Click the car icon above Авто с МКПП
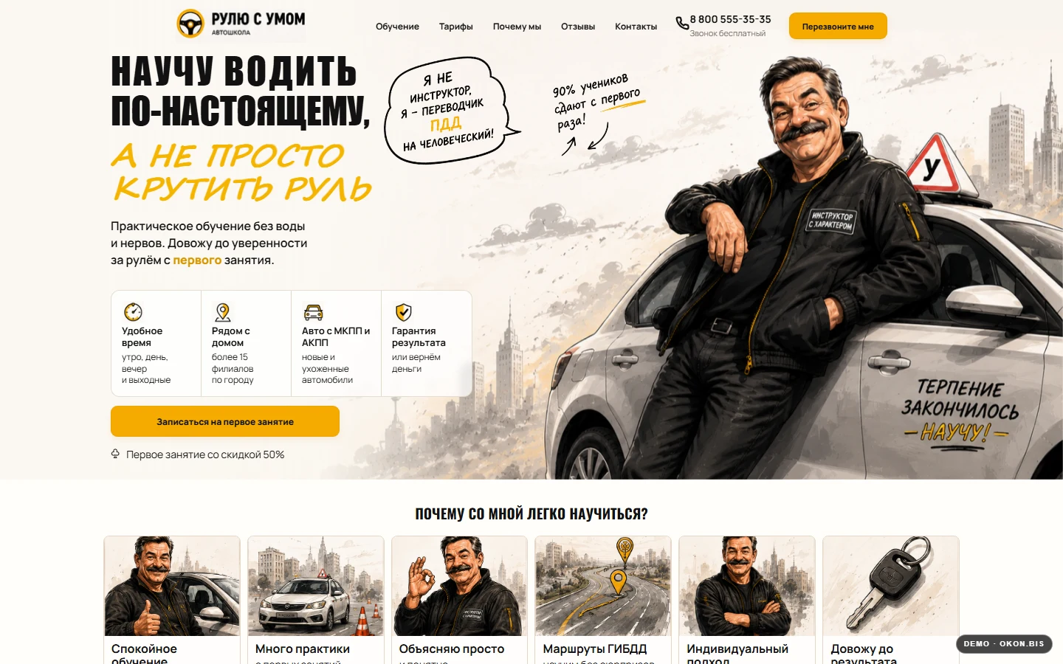1063x664 pixels. 314,311
